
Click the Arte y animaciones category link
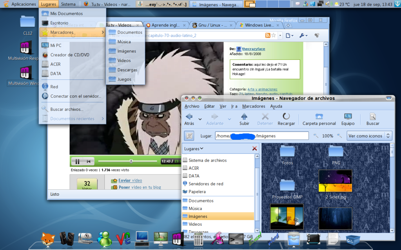262,89
